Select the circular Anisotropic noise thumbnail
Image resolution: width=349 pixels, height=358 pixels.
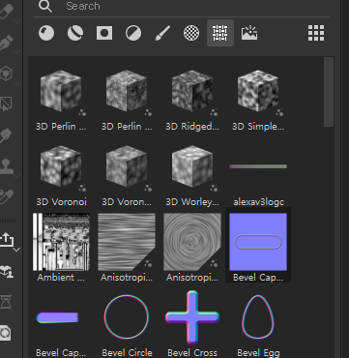pyautogui.click(x=192, y=242)
